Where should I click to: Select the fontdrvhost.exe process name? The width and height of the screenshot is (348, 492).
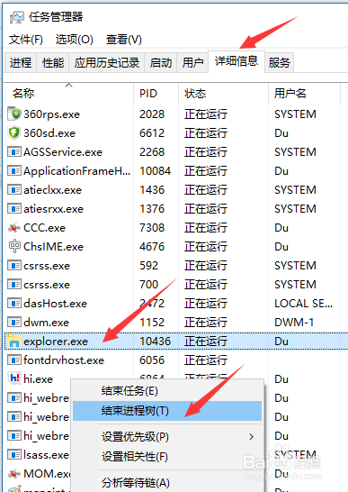(64, 360)
